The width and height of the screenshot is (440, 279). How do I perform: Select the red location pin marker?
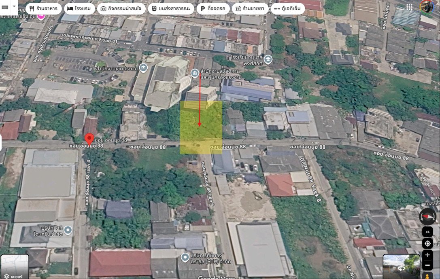(89, 139)
